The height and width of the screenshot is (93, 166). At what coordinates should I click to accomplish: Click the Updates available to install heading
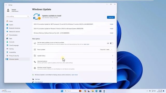pyautogui.click(x=52, y=16)
